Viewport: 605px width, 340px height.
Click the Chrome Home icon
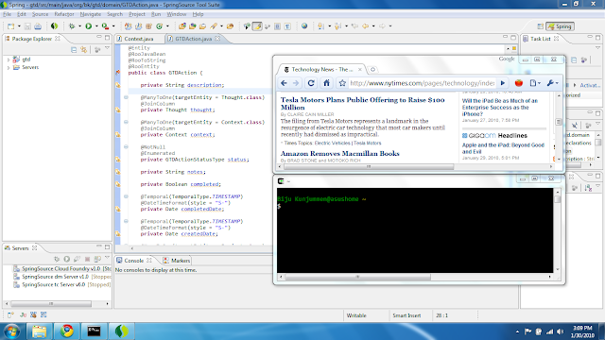326,83
